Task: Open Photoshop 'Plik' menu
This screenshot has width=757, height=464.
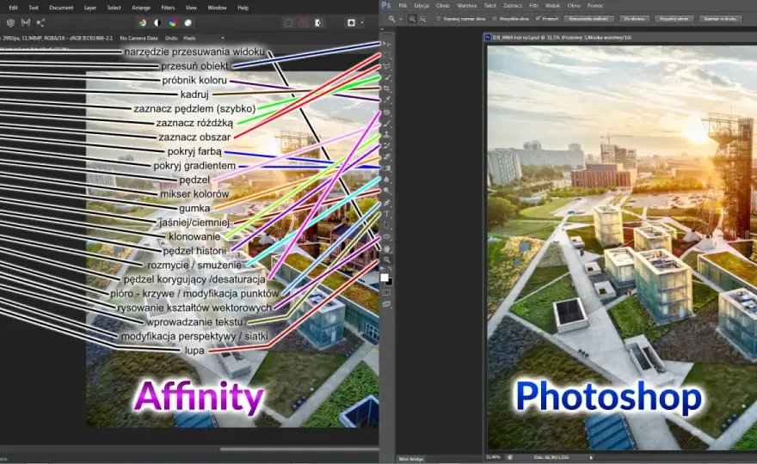Action: pos(403,6)
